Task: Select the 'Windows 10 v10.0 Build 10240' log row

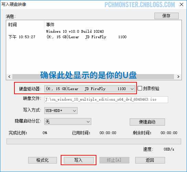Action: point(75,31)
